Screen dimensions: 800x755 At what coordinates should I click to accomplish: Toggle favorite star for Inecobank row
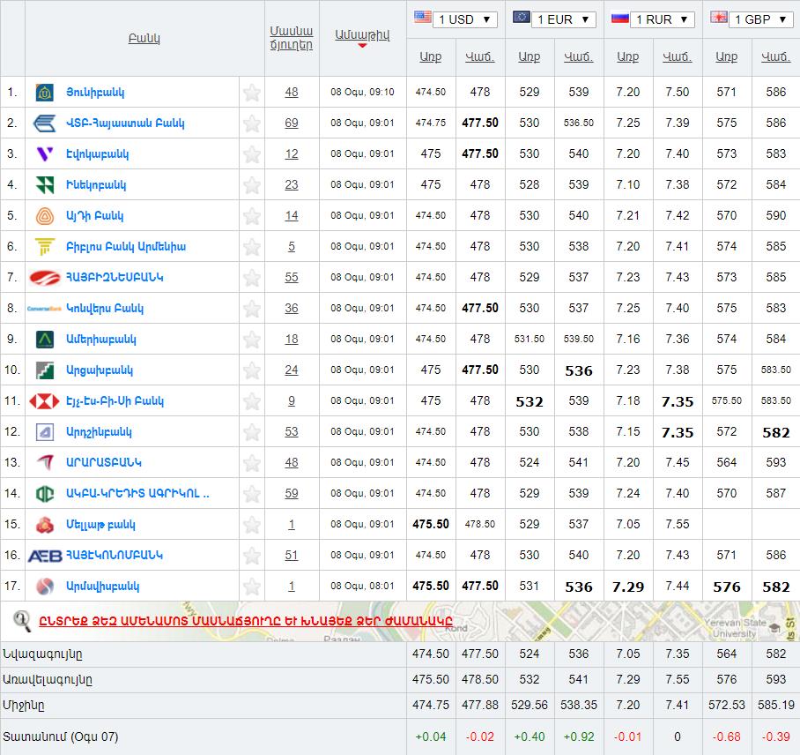coord(252,185)
